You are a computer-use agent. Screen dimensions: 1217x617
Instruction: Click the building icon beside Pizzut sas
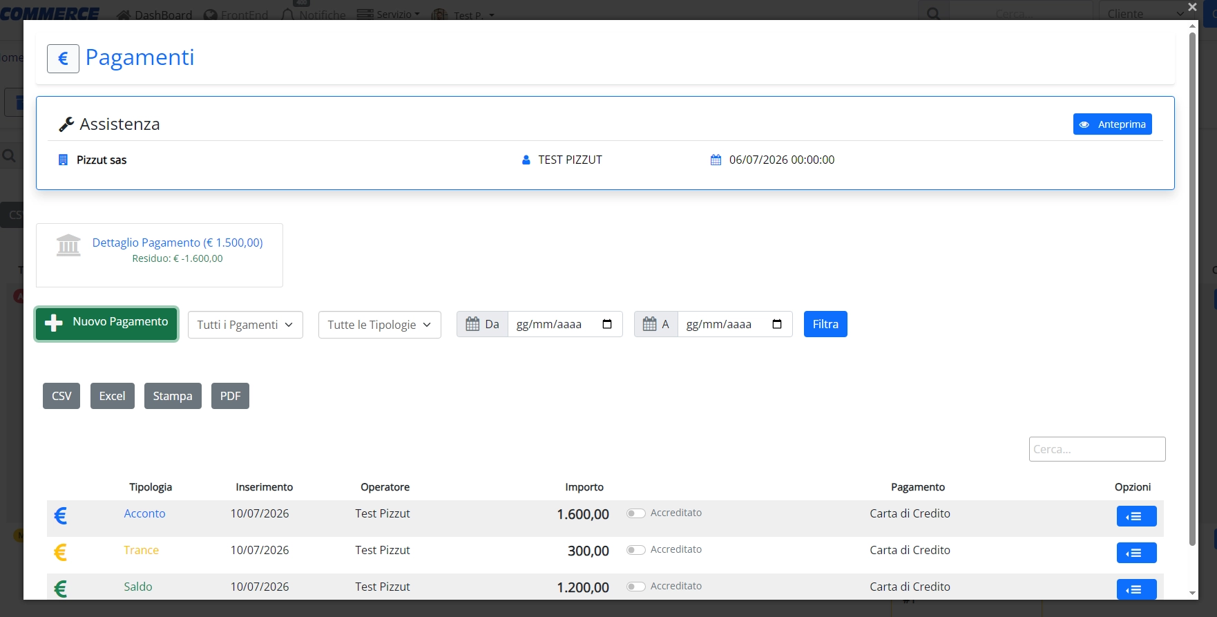click(63, 160)
